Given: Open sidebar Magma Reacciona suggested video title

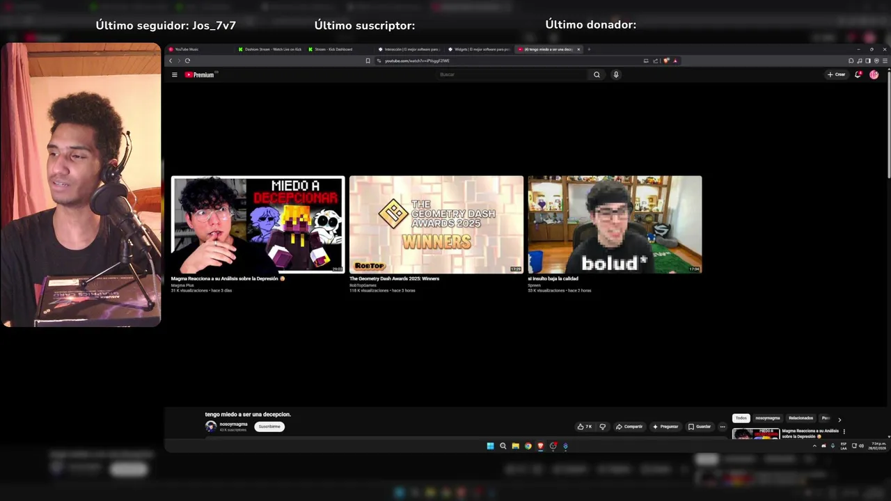Looking at the screenshot, I should (x=810, y=434).
